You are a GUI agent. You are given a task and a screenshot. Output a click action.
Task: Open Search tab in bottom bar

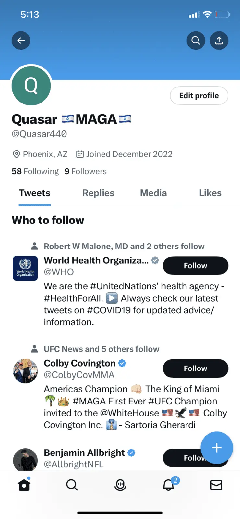tap(72, 485)
